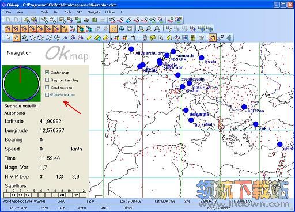Activate the hand pan tool
The height and width of the screenshot is (212, 295).
pyautogui.click(x=17, y=37)
